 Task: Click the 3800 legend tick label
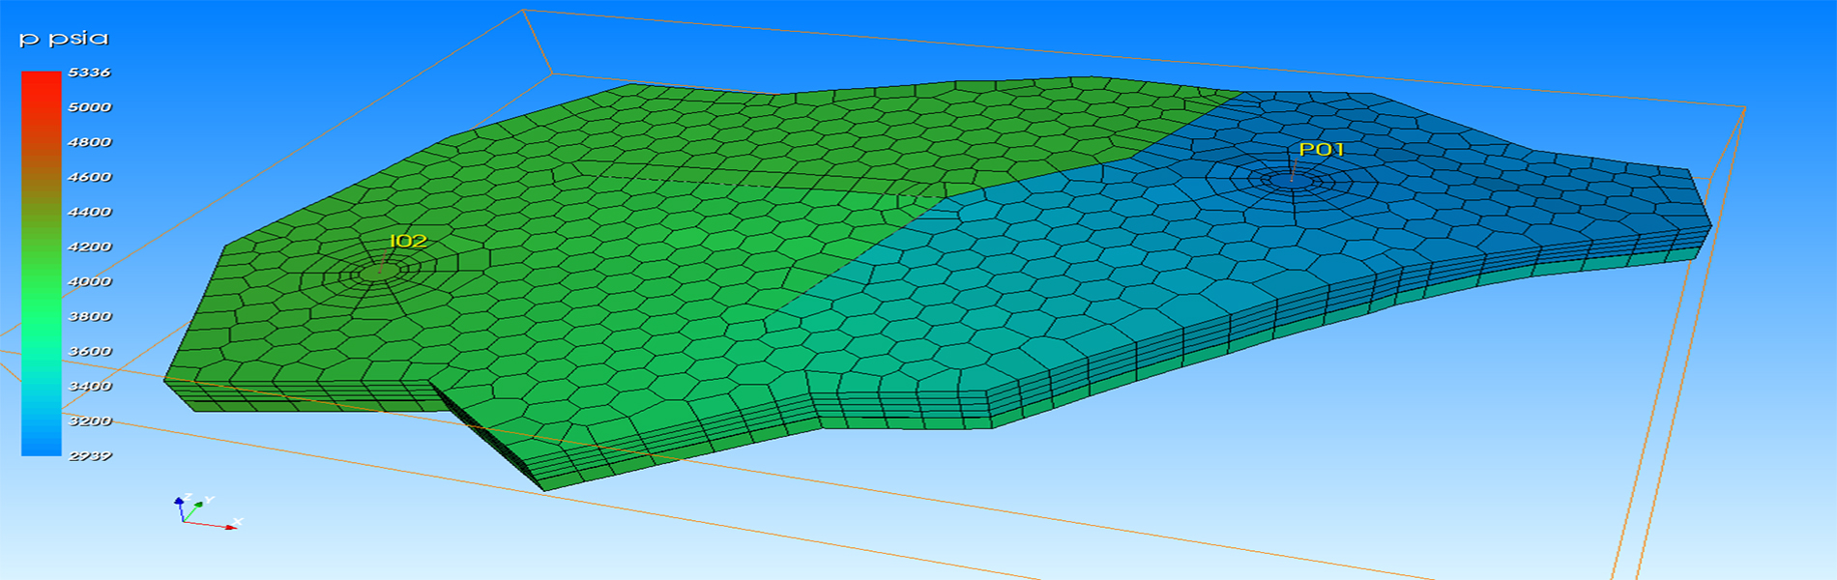point(89,316)
